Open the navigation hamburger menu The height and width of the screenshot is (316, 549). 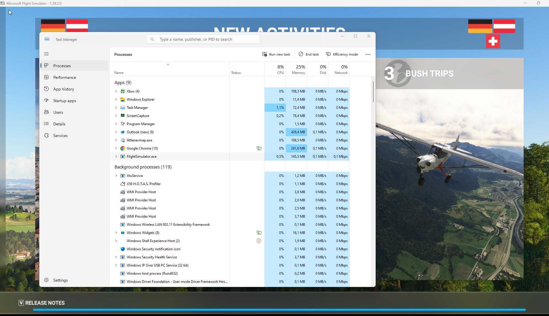(x=46, y=54)
